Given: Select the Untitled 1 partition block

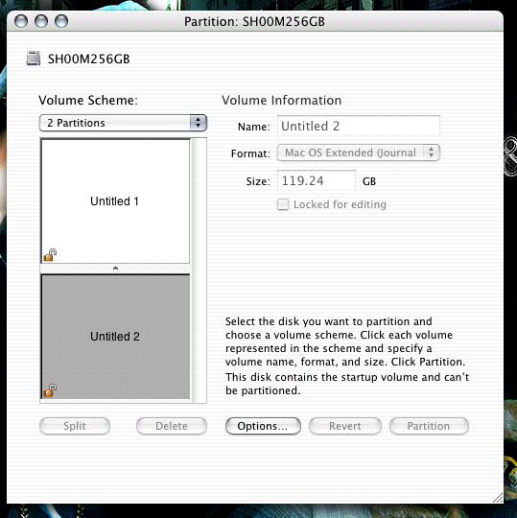Looking at the screenshot, I should pos(115,201).
